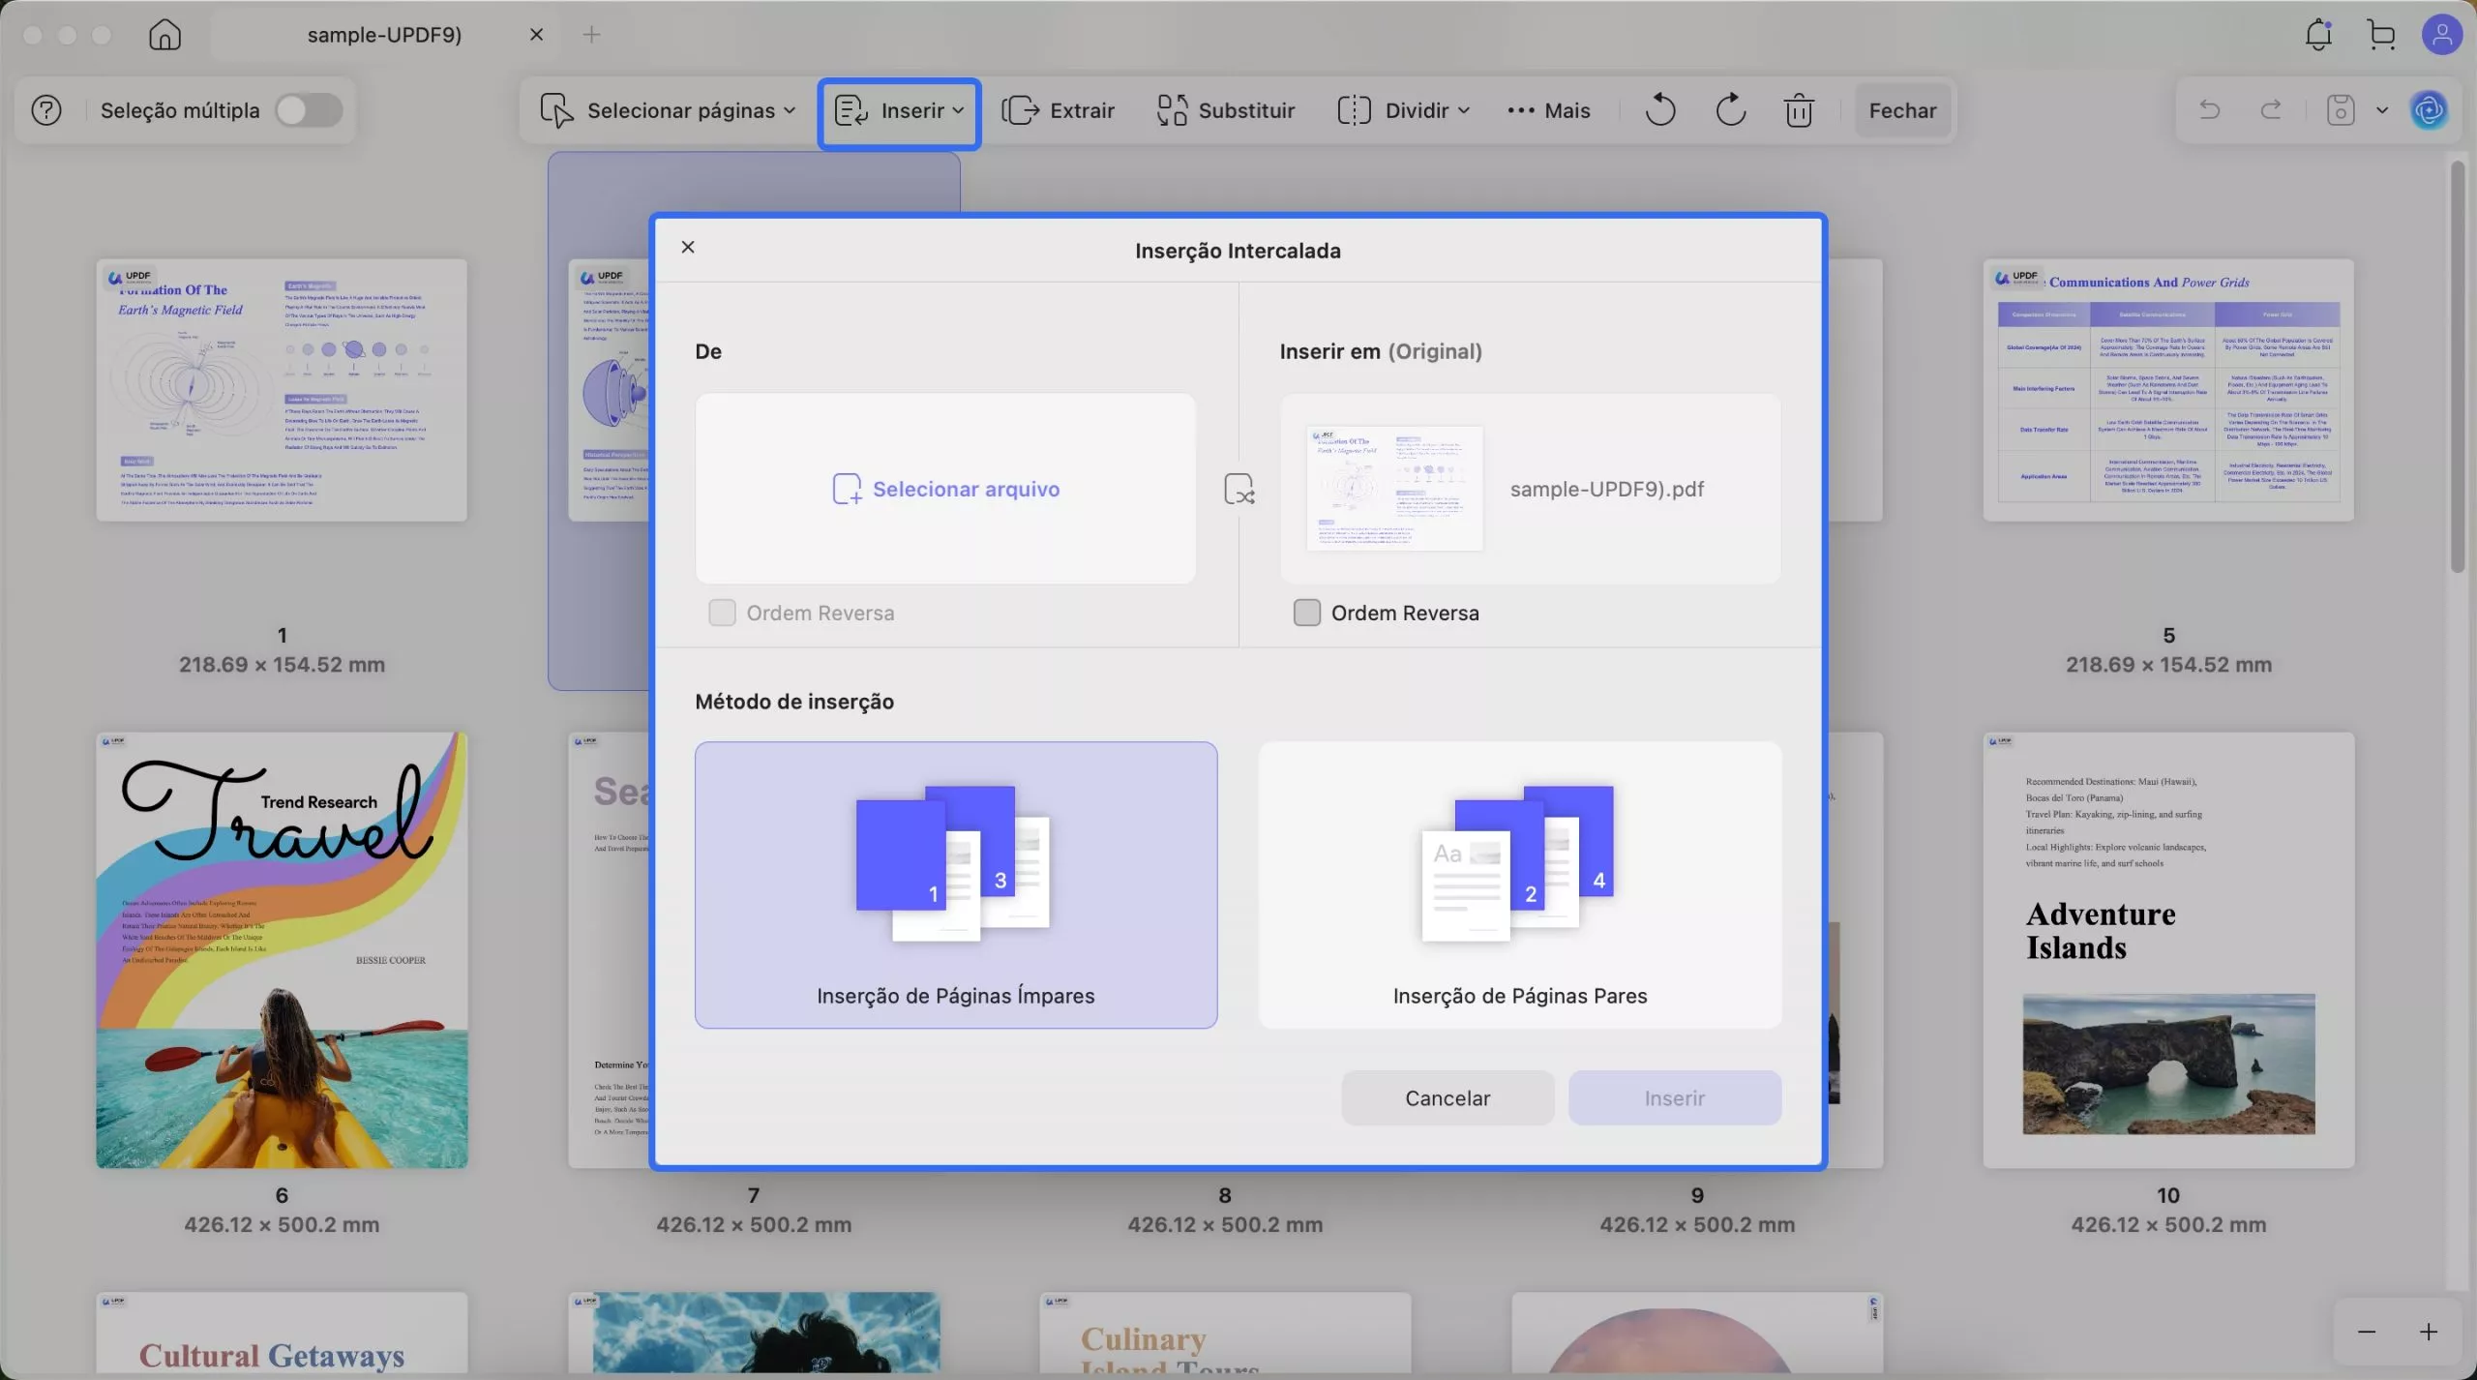This screenshot has height=1380, width=2477.
Task: Expand the Selecionar páginas dropdown
Action: coord(668,110)
